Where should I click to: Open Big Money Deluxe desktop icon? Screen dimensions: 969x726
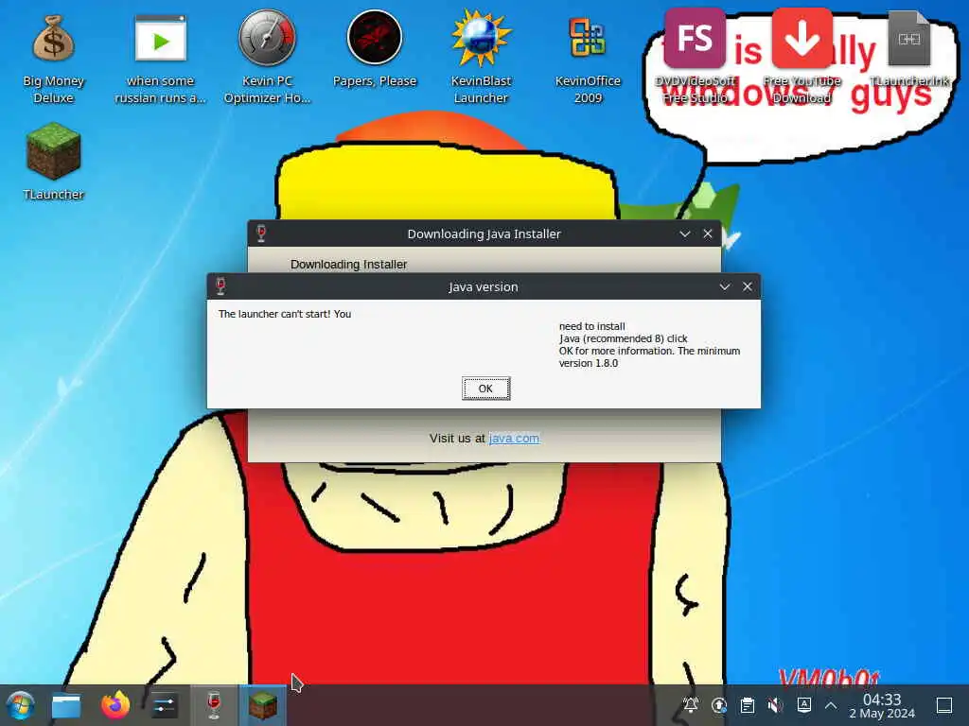pos(53,60)
